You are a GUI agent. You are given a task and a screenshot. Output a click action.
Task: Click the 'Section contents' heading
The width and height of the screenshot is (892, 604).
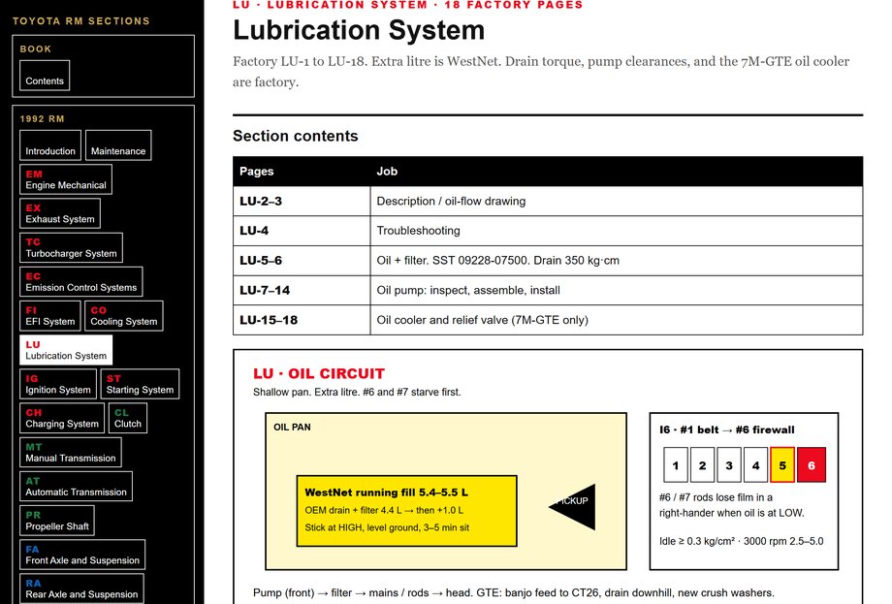[296, 136]
